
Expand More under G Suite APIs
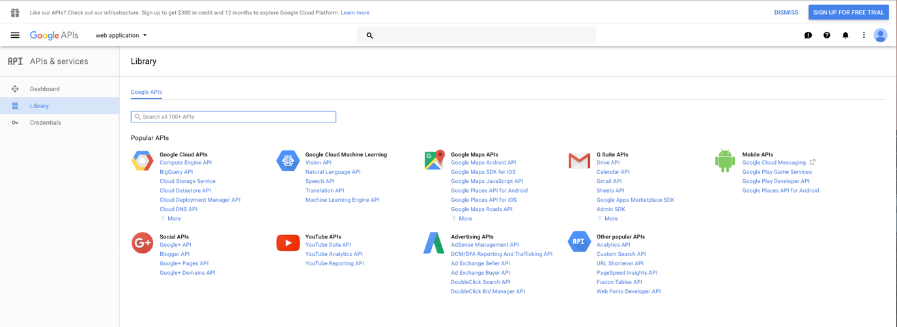(607, 219)
